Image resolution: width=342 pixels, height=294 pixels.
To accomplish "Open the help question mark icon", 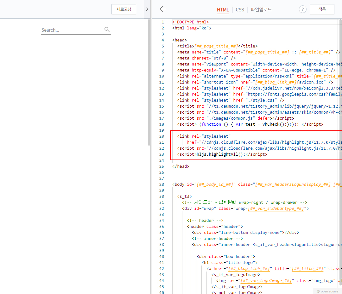I will coord(302,9).
